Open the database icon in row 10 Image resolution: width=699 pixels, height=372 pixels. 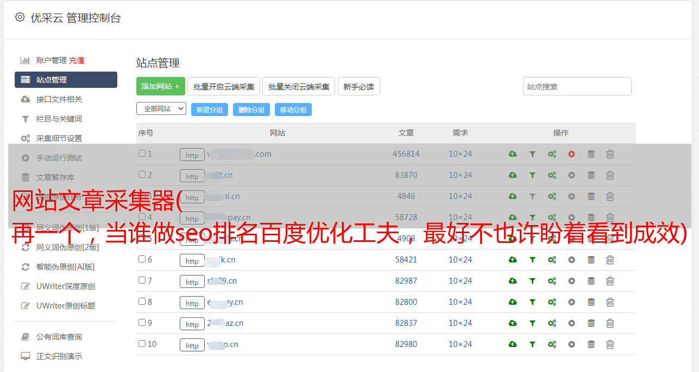(x=591, y=344)
